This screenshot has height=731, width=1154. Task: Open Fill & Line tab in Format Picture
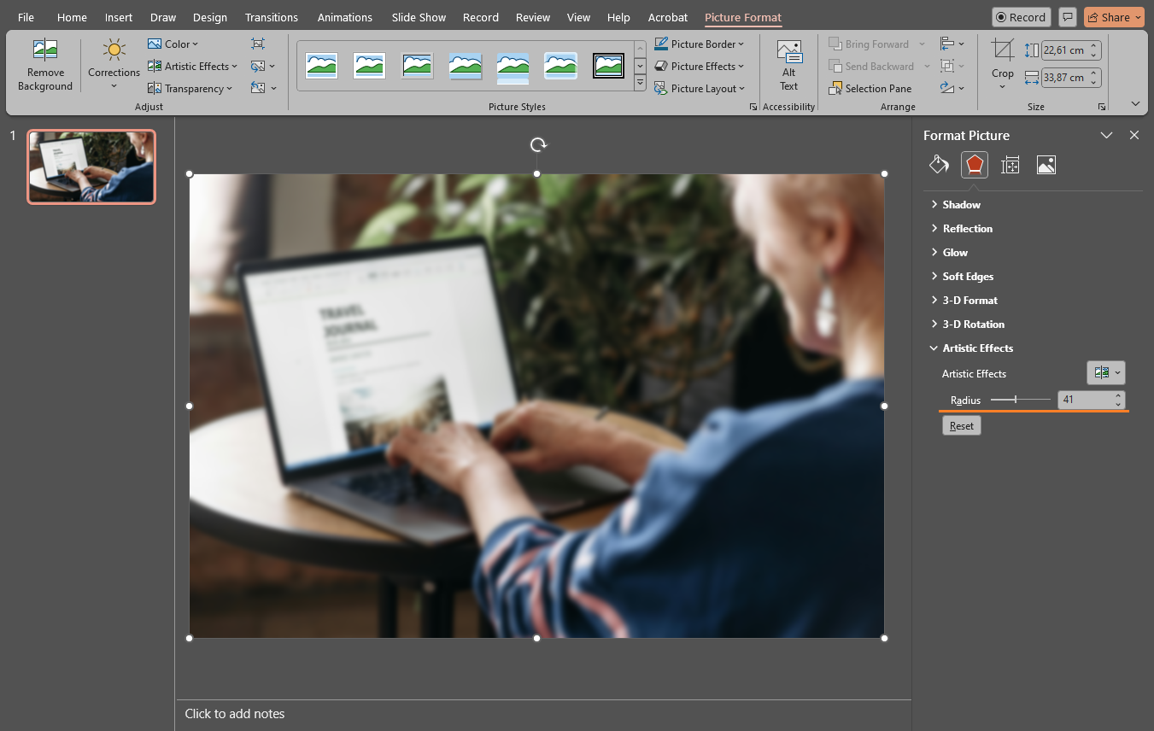939,165
